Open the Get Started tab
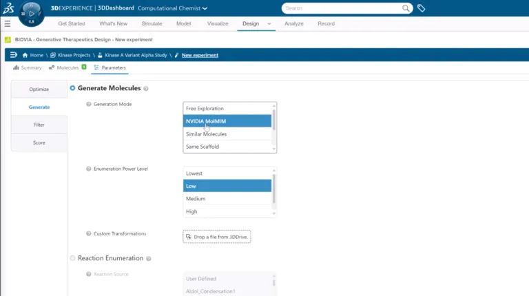 coord(72,23)
